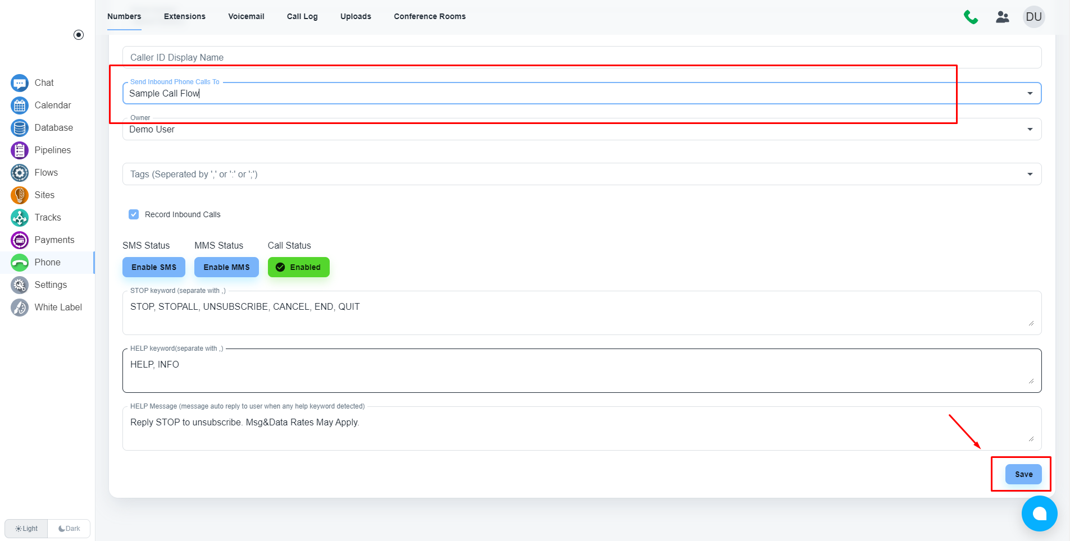Click the Save button

tap(1023, 474)
